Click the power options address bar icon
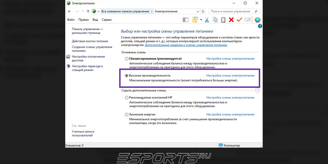The width and height of the screenshot is (328, 164). 94,12
